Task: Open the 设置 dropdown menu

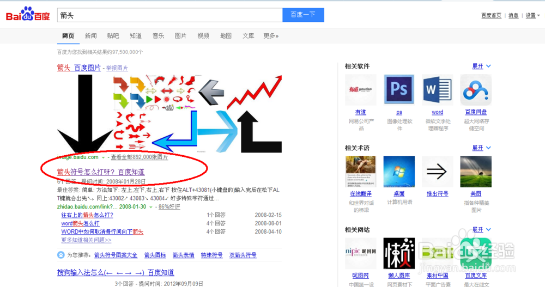Action: coord(532,15)
